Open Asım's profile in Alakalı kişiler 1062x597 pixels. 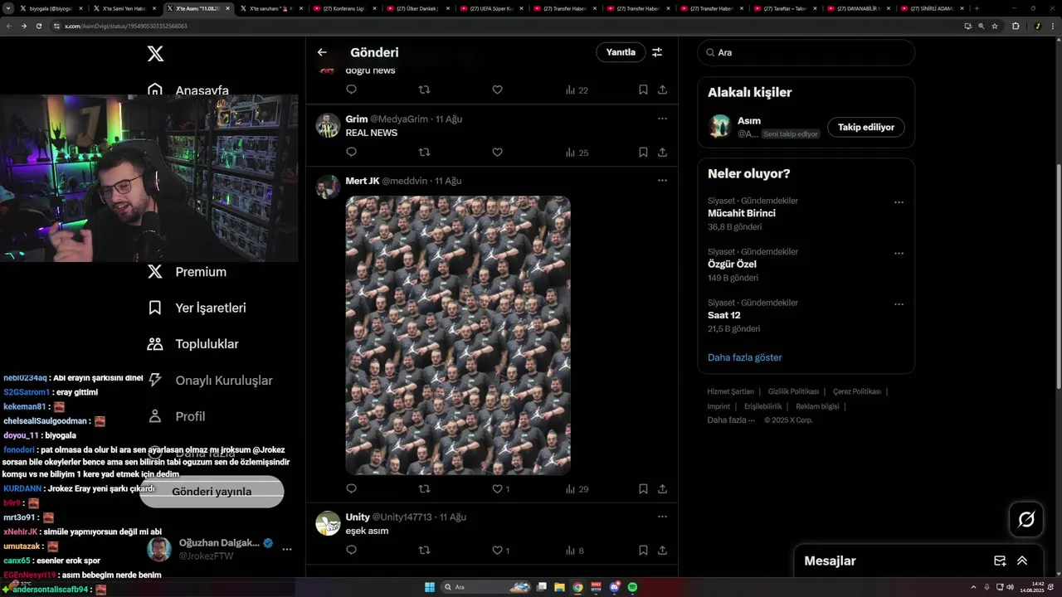pos(749,121)
